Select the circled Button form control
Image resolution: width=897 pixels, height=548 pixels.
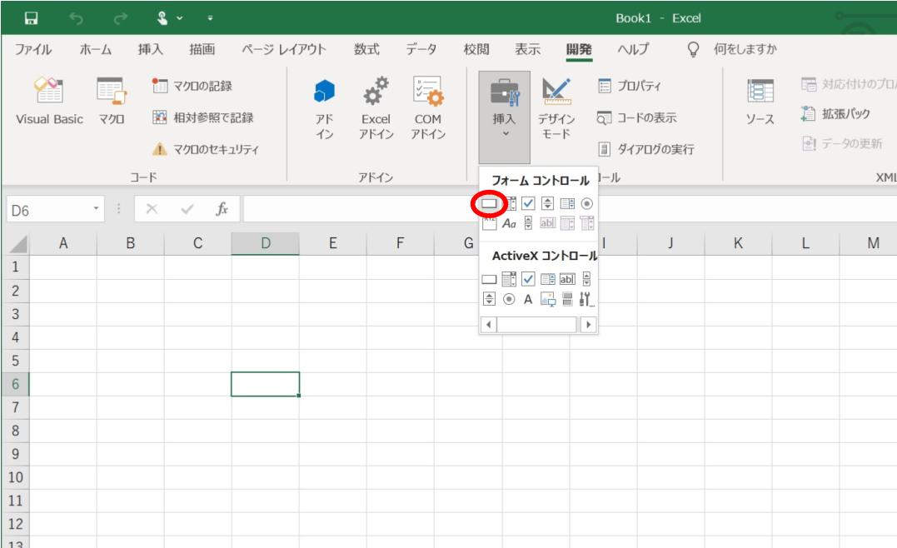pos(491,203)
